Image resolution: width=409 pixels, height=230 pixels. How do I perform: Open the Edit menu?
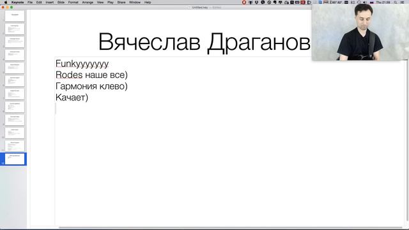click(x=39, y=2)
